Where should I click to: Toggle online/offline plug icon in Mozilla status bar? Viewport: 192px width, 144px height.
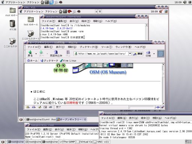click(158, 107)
